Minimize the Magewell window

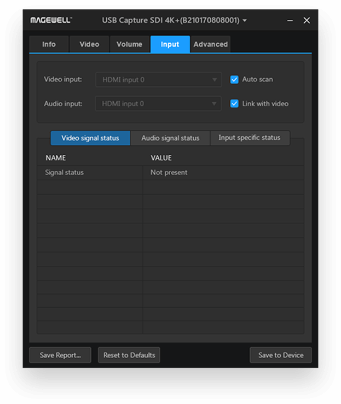tap(290, 20)
